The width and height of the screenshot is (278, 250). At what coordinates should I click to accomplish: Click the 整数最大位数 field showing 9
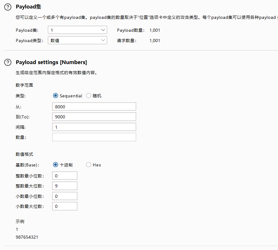tap(64, 186)
